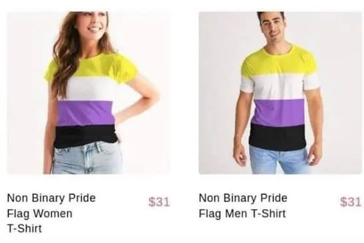Image resolution: width=364 pixels, height=243 pixels.
Task: Click the yellow stripe on the men's shirt
Action: tap(279, 61)
